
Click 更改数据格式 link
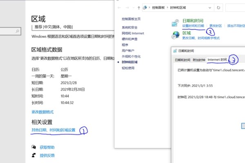[42, 112]
